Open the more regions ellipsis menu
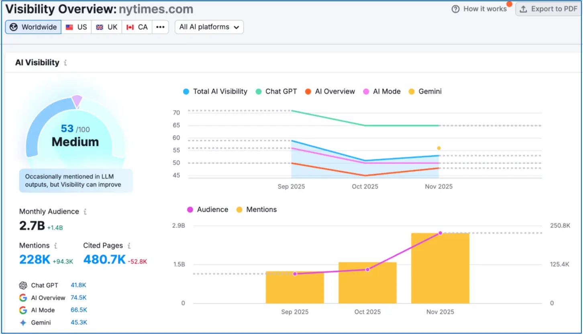This screenshot has height=334, width=583. 160,27
